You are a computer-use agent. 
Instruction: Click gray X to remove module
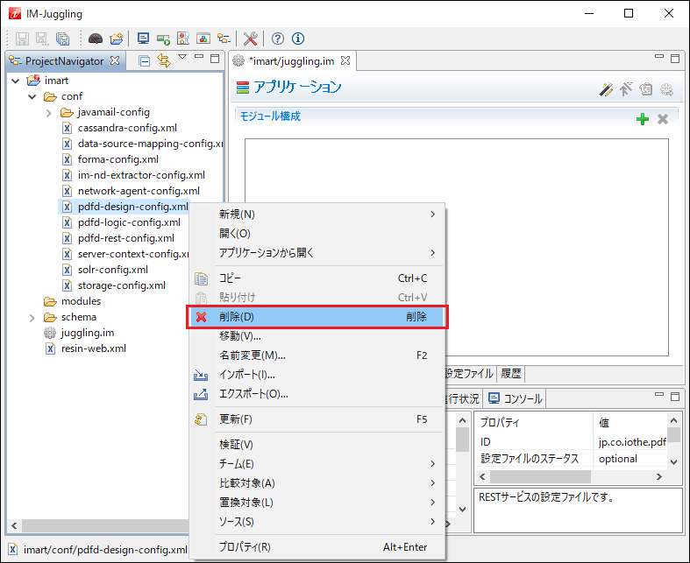point(663,119)
